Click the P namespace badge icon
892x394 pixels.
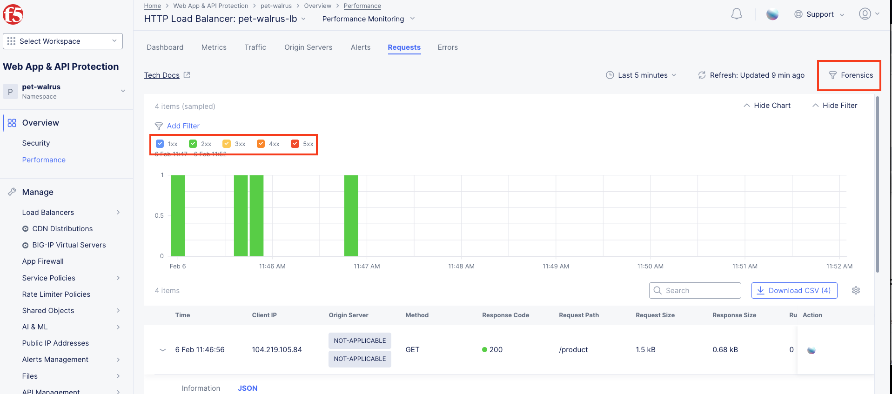10,92
